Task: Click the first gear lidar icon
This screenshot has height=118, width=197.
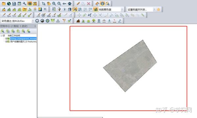Action: tap(37, 21)
